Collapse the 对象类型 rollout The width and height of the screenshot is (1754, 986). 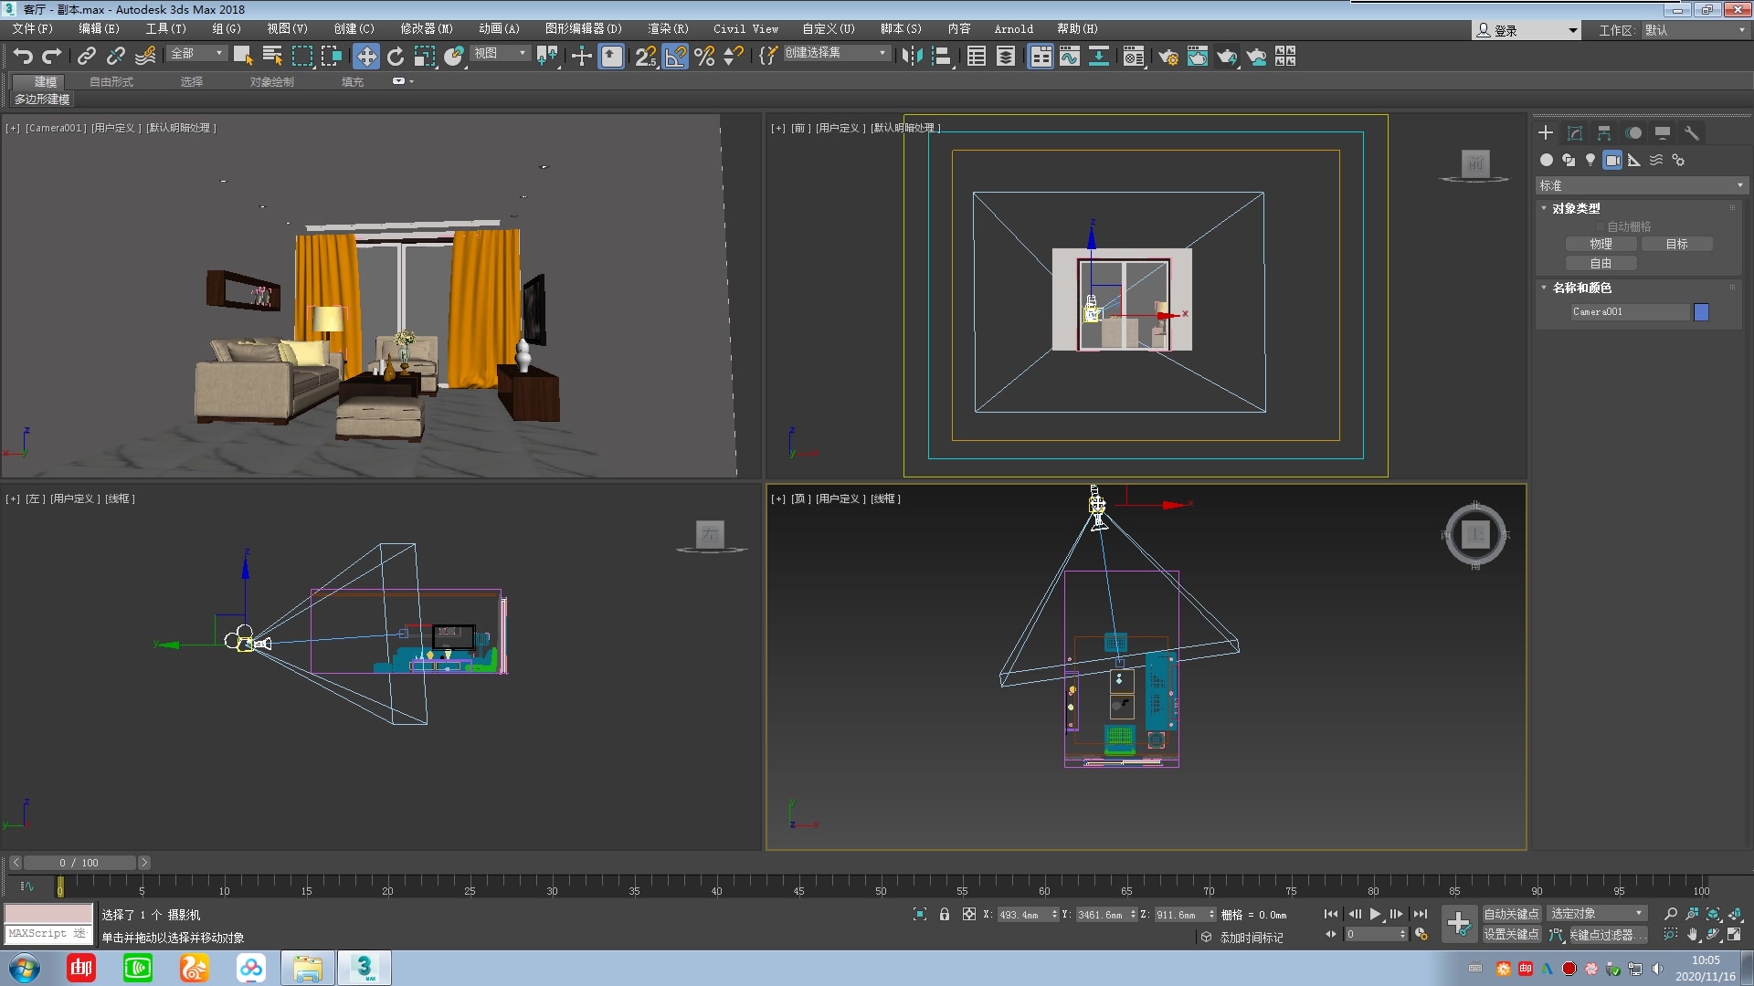tap(1575, 208)
